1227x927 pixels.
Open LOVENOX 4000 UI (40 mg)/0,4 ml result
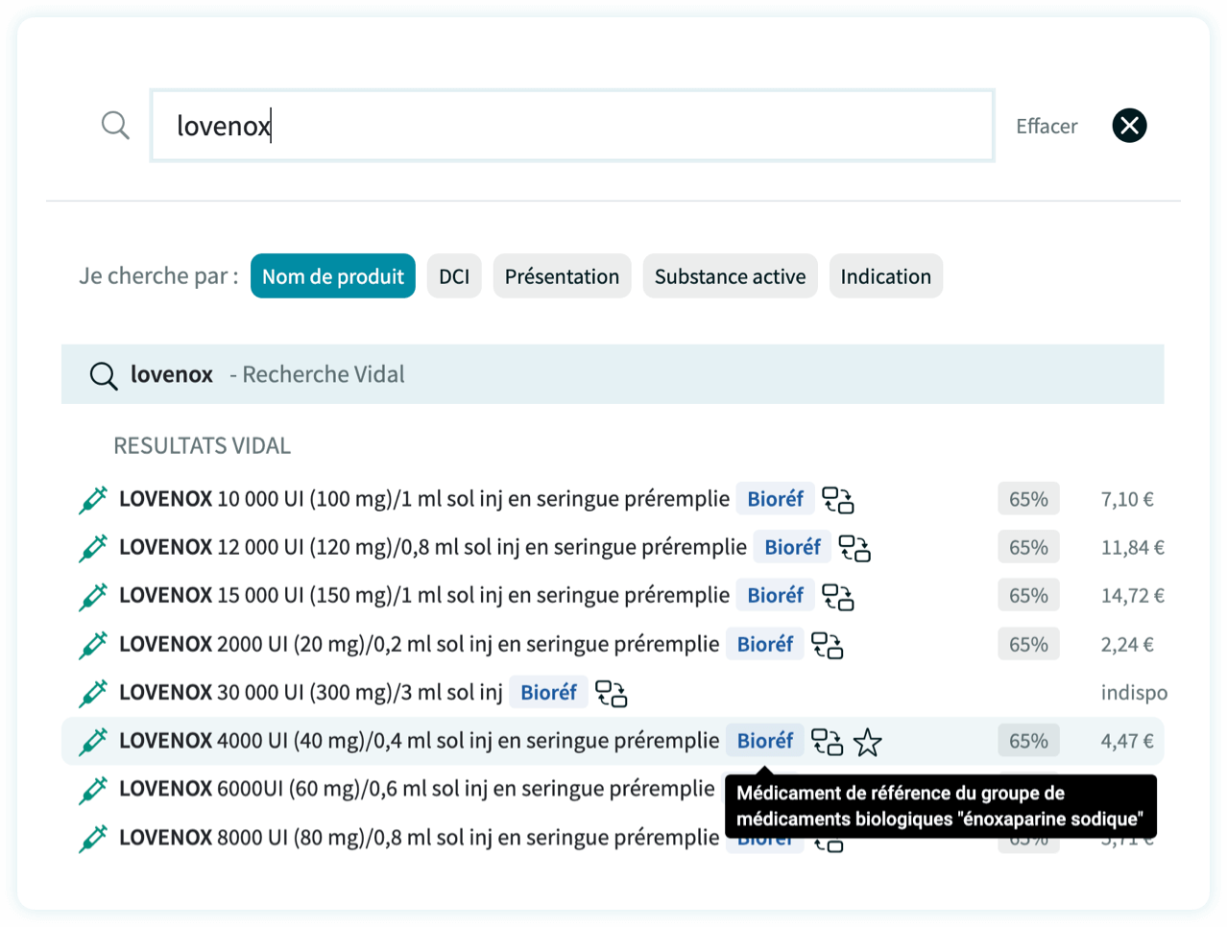[419, 740]
